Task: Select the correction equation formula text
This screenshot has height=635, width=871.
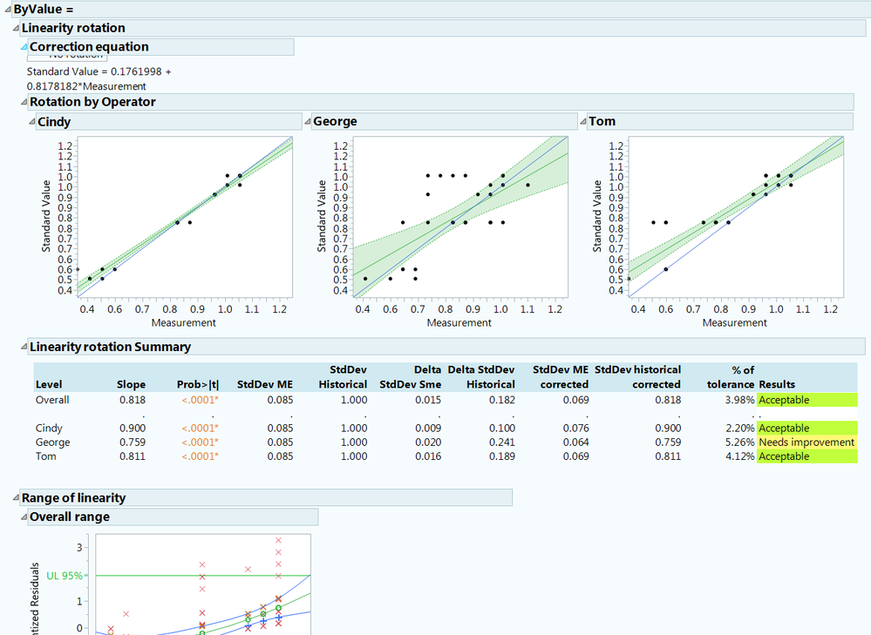Action: click(99, 78)
